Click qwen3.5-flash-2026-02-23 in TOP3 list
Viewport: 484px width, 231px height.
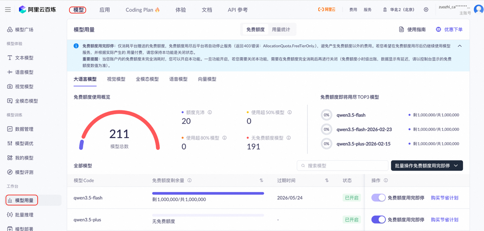click(364, 129)
